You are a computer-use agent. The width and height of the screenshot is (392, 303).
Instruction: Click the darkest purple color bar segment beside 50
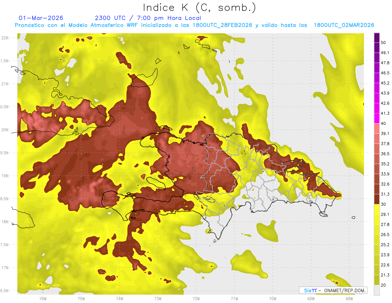tap(377, 38)
